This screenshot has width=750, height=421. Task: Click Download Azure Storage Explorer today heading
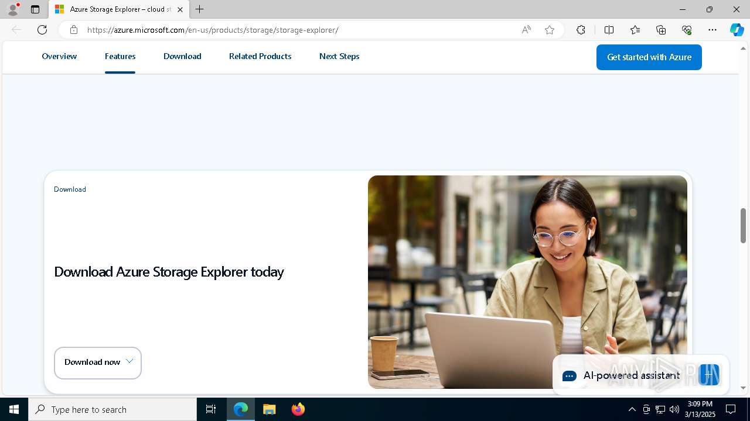tap(169, 272)
